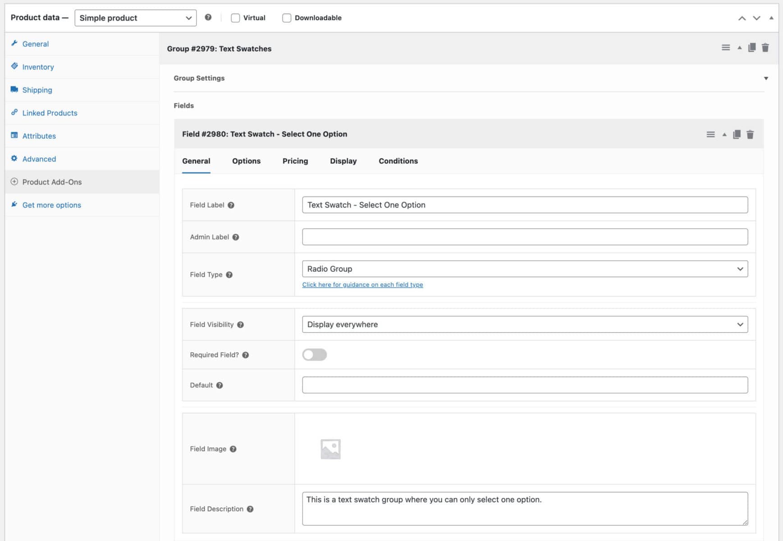Delete Field #2980 with the trash icon
This screenshot has height=541, width=783.
click(750, 134)
